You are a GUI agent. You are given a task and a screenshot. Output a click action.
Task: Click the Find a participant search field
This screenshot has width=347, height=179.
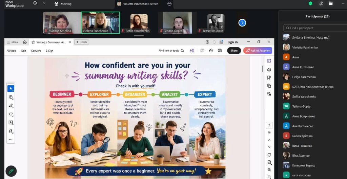pyautogui.click(x=315, y=28)
